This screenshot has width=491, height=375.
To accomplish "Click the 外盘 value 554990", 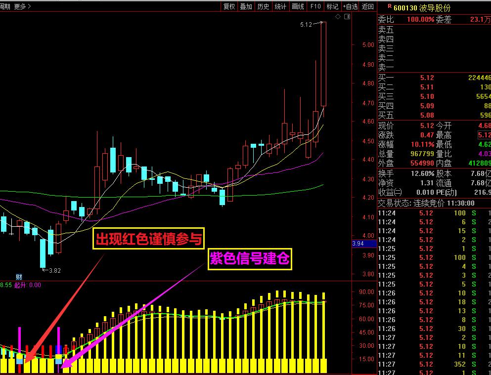I will pos(422,163).
